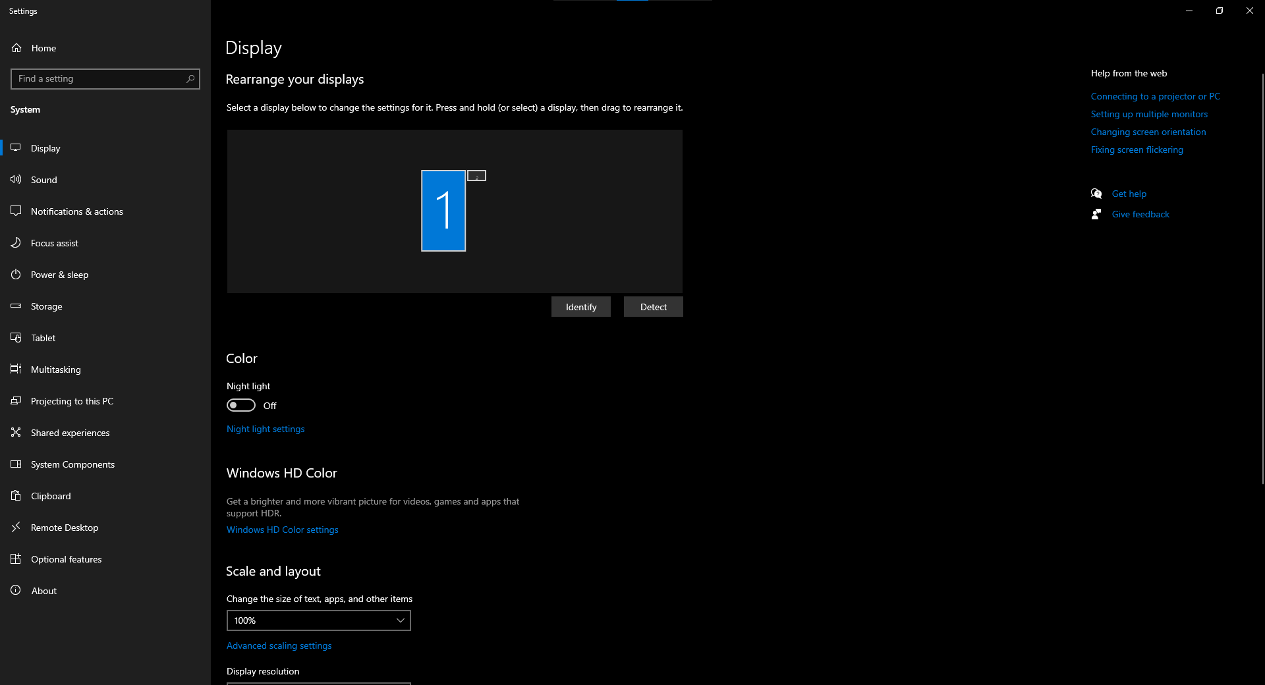Click the vertical scrollbar on right edge
This screenshot has width=1265, height=685.
click(x=1262, y=277)
